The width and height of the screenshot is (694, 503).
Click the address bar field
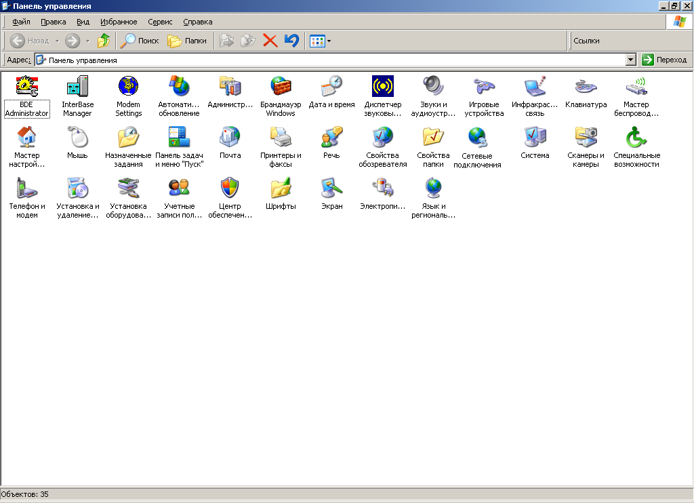330,60
